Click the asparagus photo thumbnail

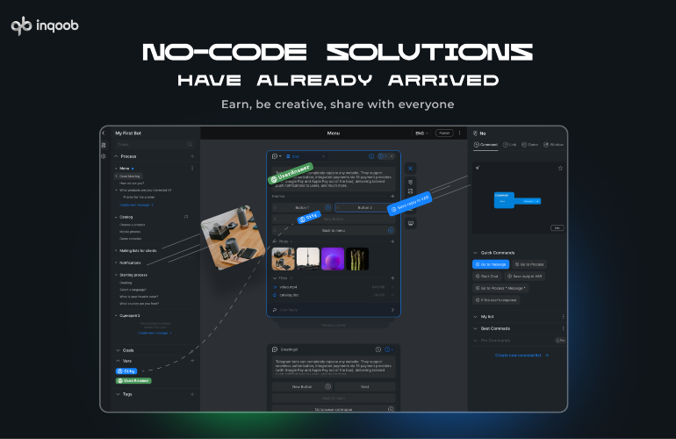pyautogui.click(x=357, y=259)
